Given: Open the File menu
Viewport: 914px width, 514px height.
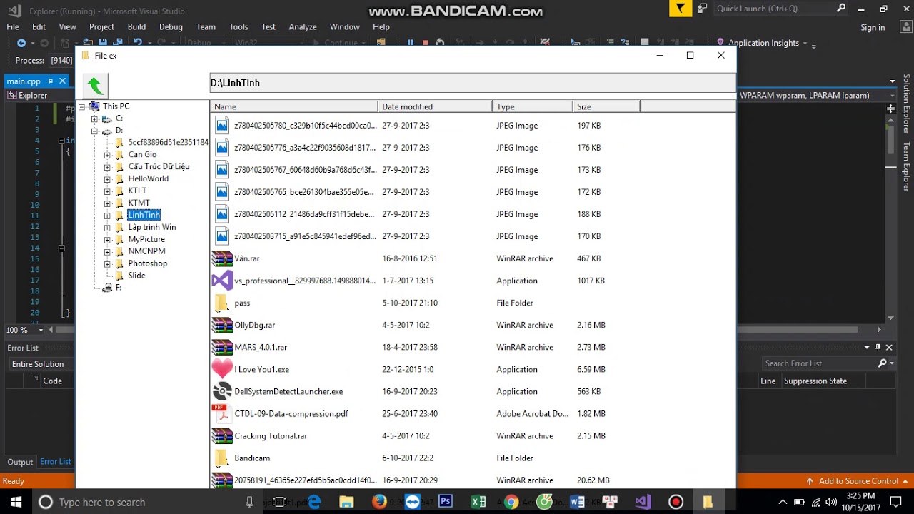Looking at the screenshot, I should pos(13,26).
